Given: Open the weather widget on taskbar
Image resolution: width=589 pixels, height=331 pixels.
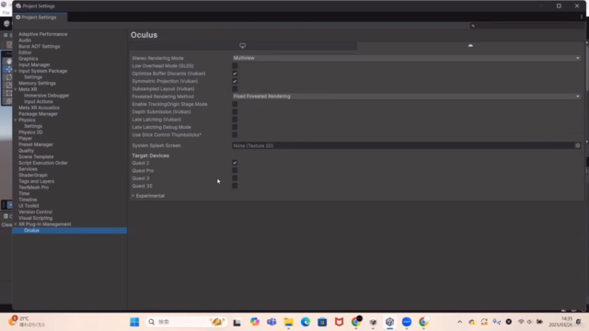Looking at the screenshot, I should point(27,322).
